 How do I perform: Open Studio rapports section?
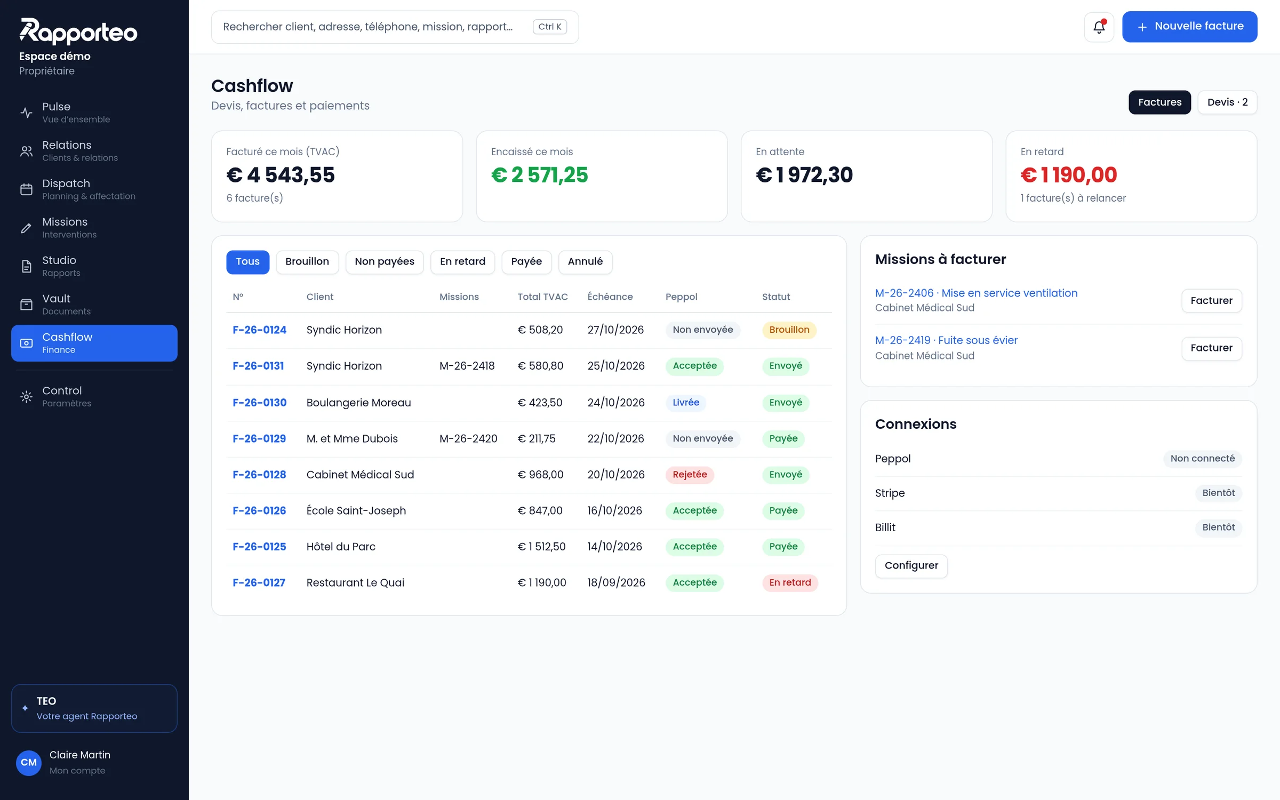click(x=94, y=266)
